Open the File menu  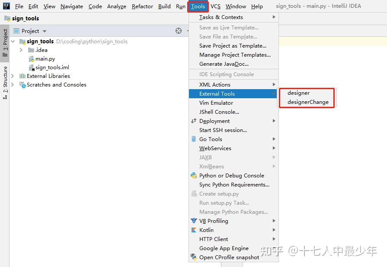(19, 6)
